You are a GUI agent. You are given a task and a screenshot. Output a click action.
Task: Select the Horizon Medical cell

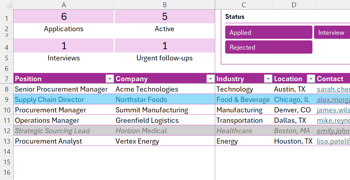click(165, 131)
